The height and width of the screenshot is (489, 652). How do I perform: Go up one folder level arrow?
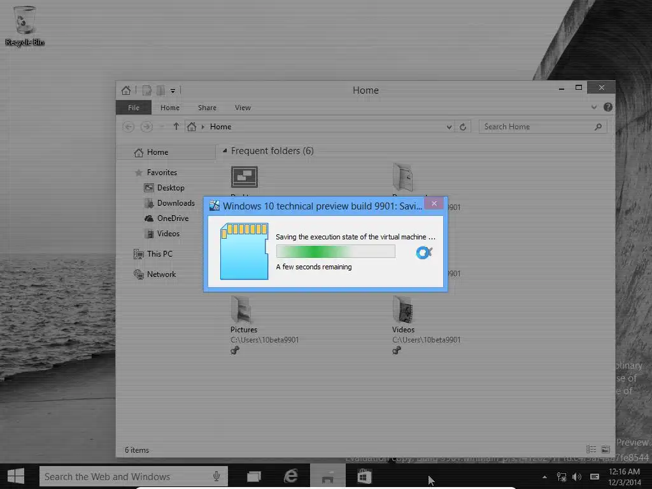click(x=176, y=127)
